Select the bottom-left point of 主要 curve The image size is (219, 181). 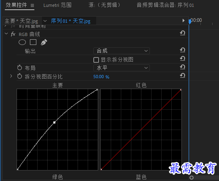click(x=18, y=169)
